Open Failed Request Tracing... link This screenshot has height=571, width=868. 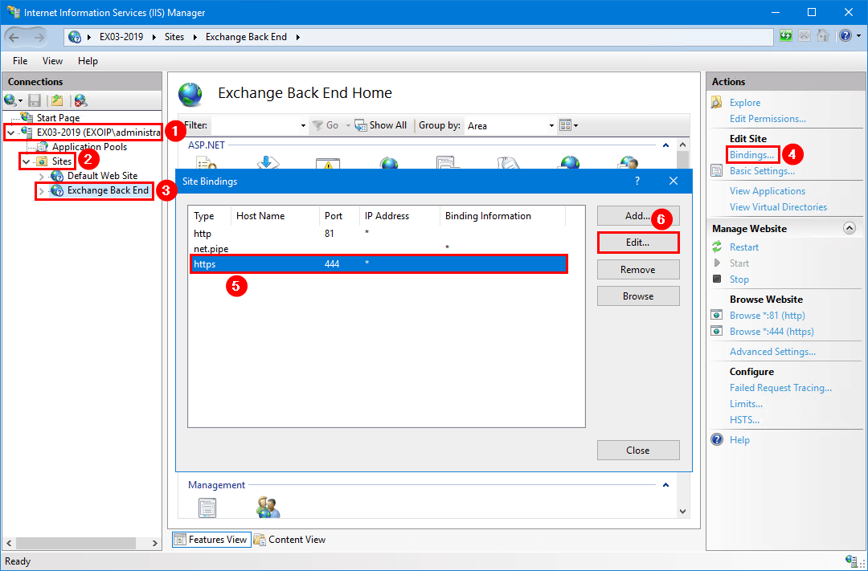pos(780,388)
